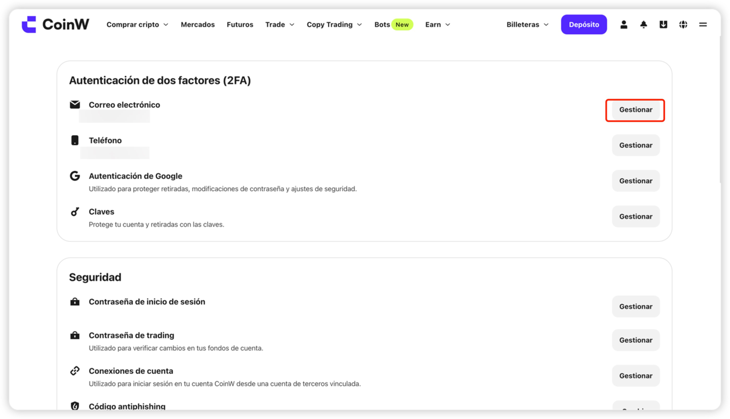Click Gestionar for Correo electrónico
Viewport: 730px width, 419px height.
(x=636, y=109)
